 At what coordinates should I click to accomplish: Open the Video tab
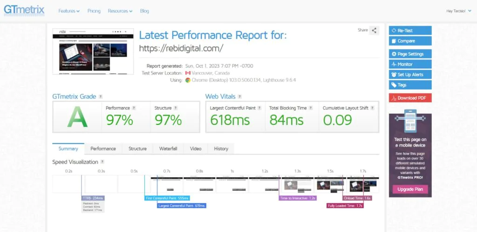coord(196,149)
